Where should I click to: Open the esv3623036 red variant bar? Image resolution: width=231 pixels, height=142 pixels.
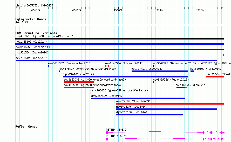79,82
